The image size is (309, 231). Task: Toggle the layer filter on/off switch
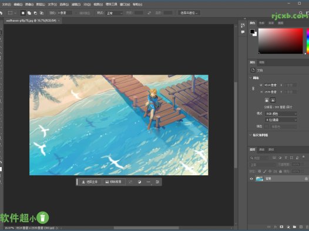(x=304, y=157)
